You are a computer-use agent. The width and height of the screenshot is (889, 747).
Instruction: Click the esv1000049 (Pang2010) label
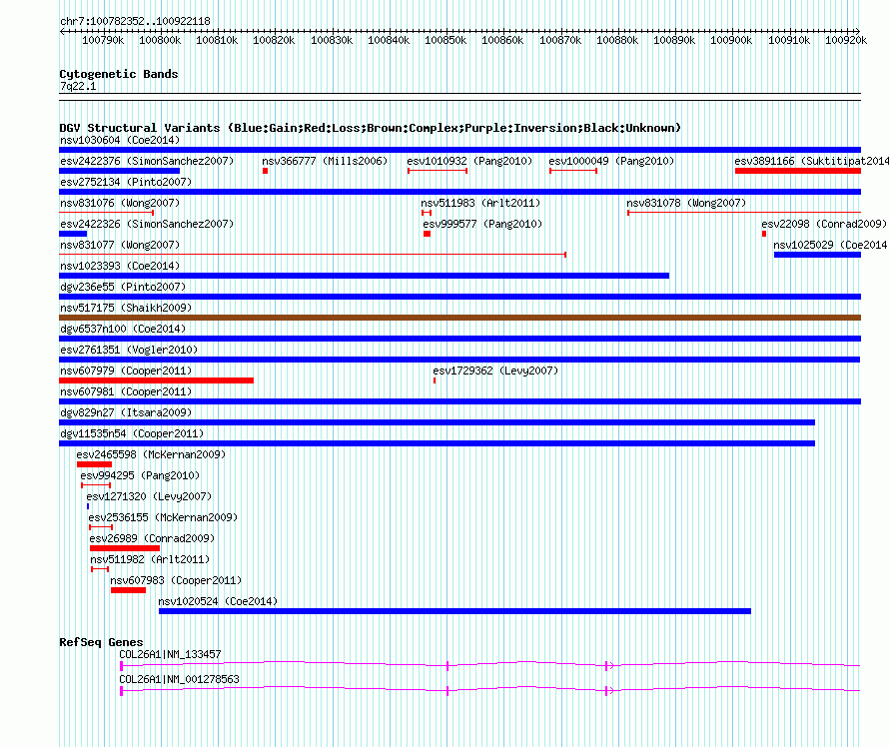(x=611, y=161)
